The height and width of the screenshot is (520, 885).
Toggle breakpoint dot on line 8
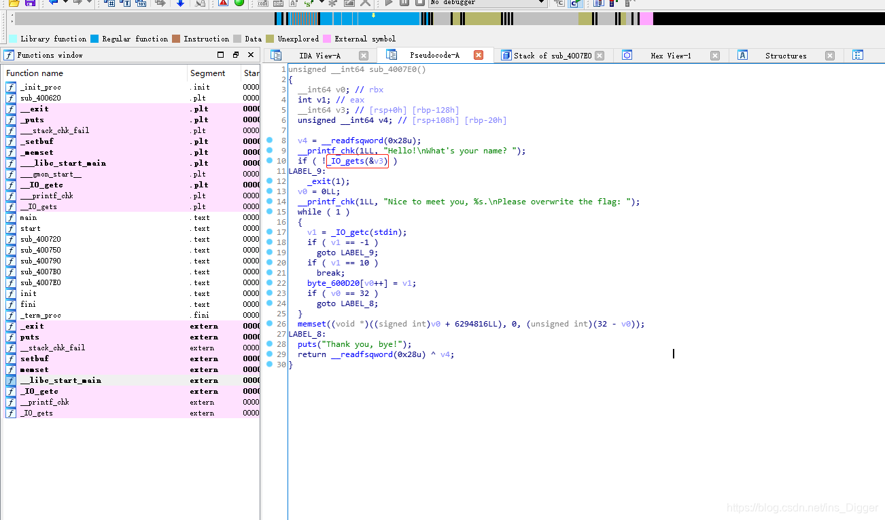click(271, 141)
